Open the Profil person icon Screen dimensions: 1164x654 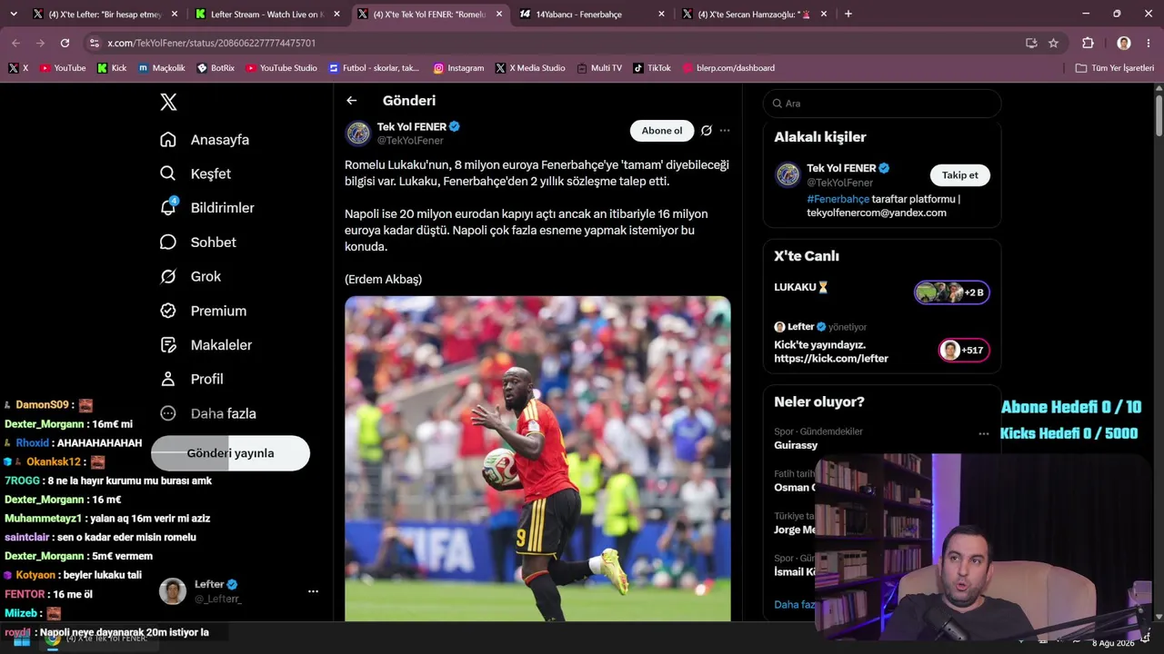168,379
